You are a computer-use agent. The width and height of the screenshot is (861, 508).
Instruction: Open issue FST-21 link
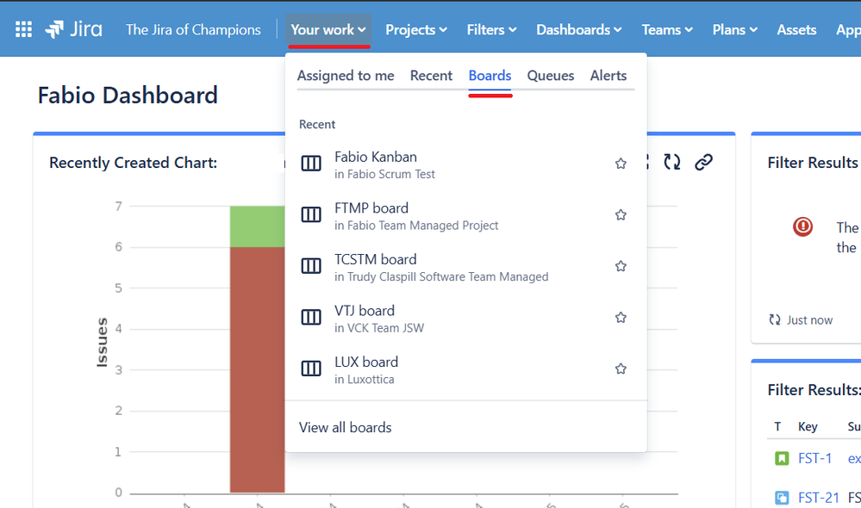818,498
